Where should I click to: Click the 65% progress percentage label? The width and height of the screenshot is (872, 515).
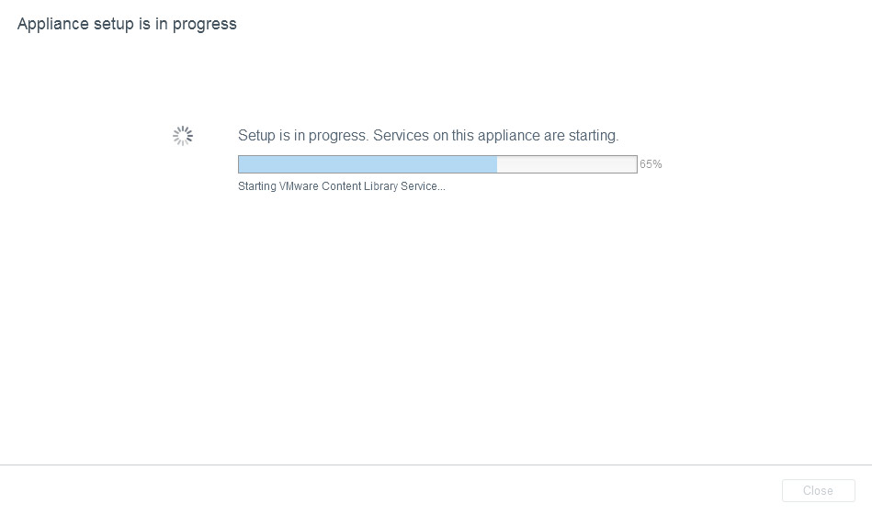click(651, 164)
